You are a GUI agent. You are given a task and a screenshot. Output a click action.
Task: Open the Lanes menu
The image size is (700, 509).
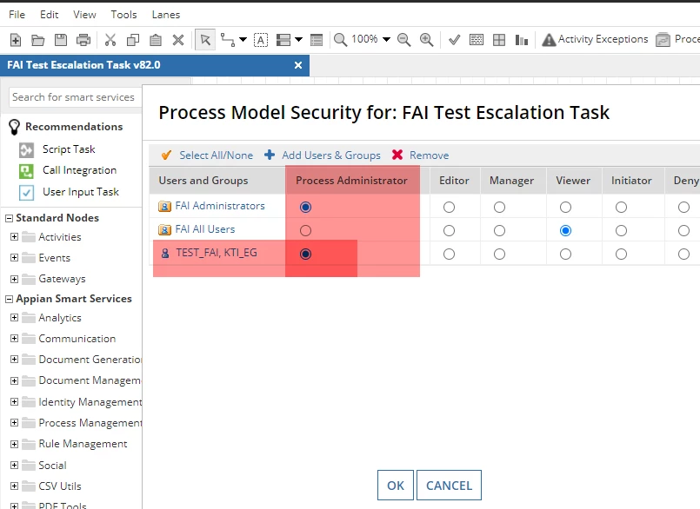[165, 15]
